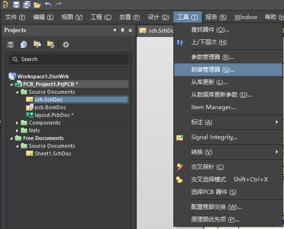The width and height of the screenshot is (284, 229).
Task: Select PCB_Project1.PrjPCB project node
Action: 50,84
